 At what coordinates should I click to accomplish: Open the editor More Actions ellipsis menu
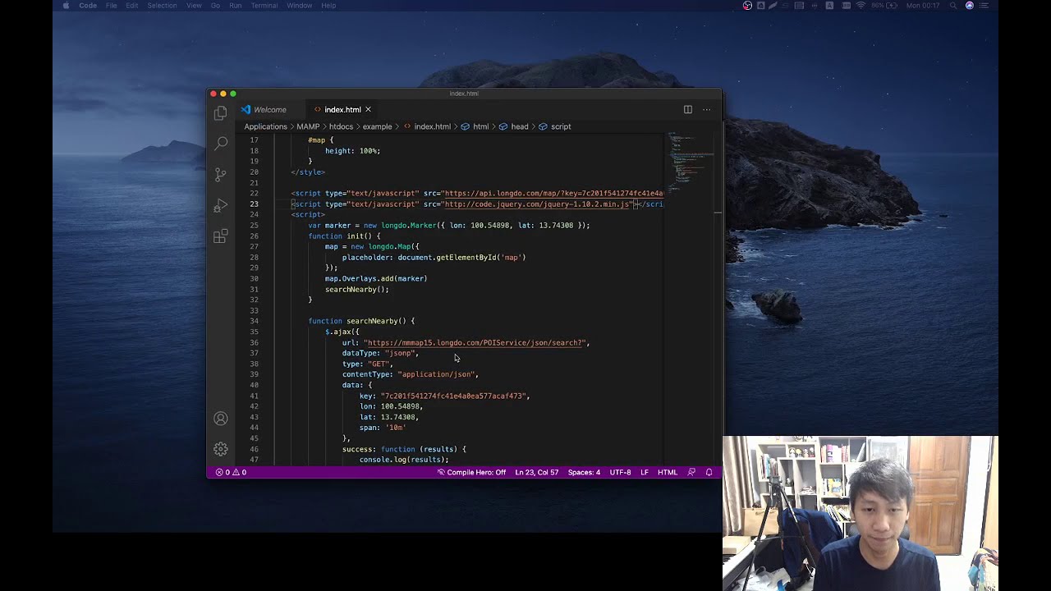click(x=706, y=109)
